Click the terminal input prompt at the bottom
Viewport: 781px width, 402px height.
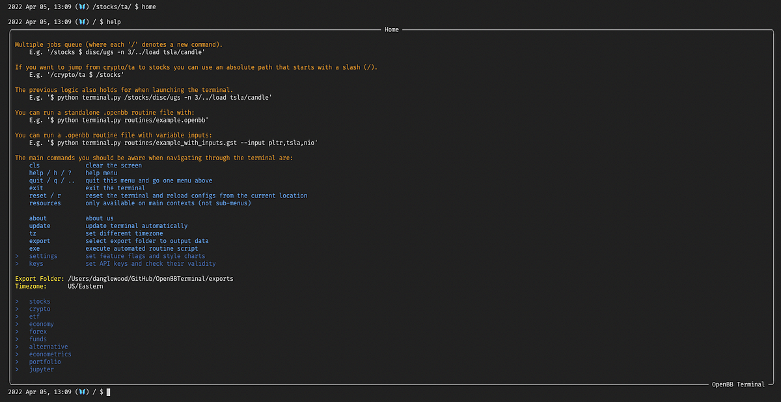point(107,392)
